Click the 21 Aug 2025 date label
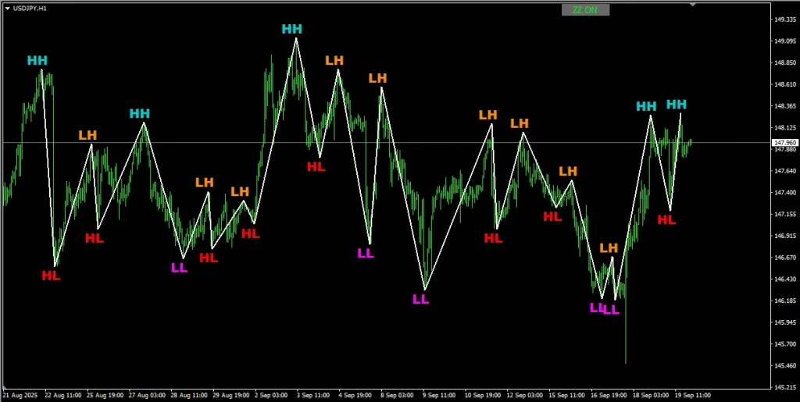Image resolution: width=800 pixels, height=402 pixels. [21, 396]
